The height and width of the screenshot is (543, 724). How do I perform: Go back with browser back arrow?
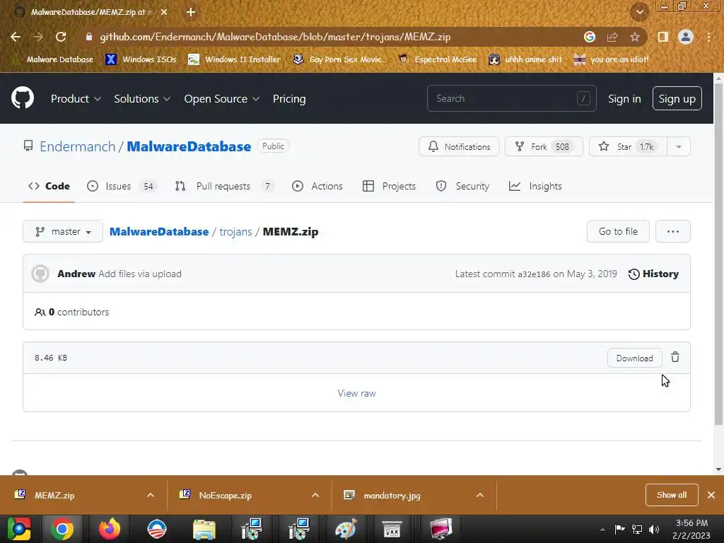tap(16, 37)
